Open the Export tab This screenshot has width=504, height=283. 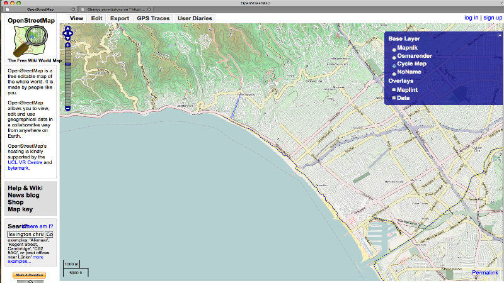(119, 18)
